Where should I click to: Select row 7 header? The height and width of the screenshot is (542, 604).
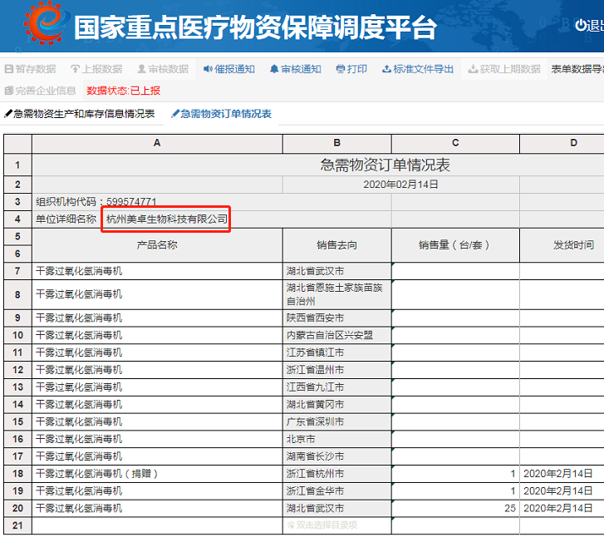point(17,271)
